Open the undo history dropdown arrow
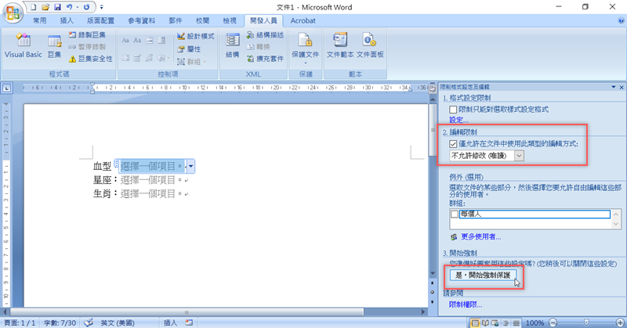The image size is (627, 328). pos(77,7)
